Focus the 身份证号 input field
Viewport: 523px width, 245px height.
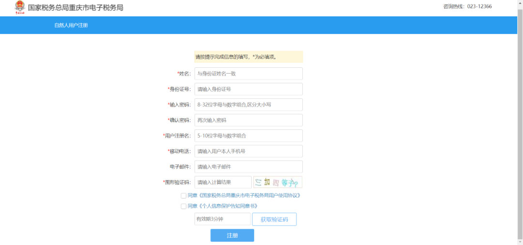248,90
